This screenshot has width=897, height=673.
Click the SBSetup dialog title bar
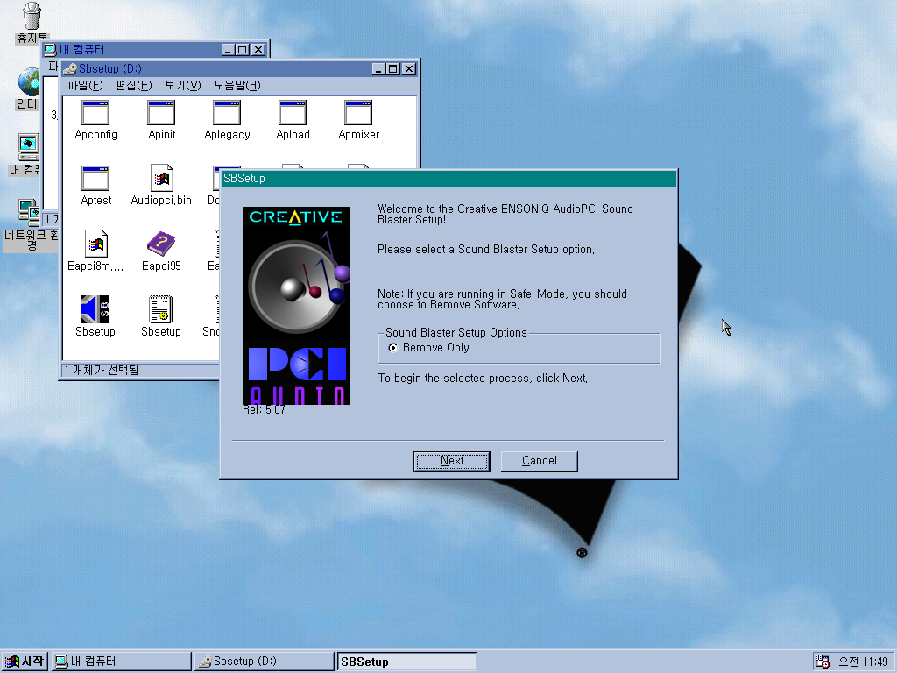point(448,179)
